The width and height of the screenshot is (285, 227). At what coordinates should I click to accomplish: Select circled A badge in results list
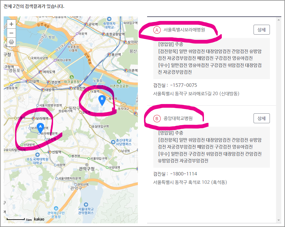click(157, 30)
